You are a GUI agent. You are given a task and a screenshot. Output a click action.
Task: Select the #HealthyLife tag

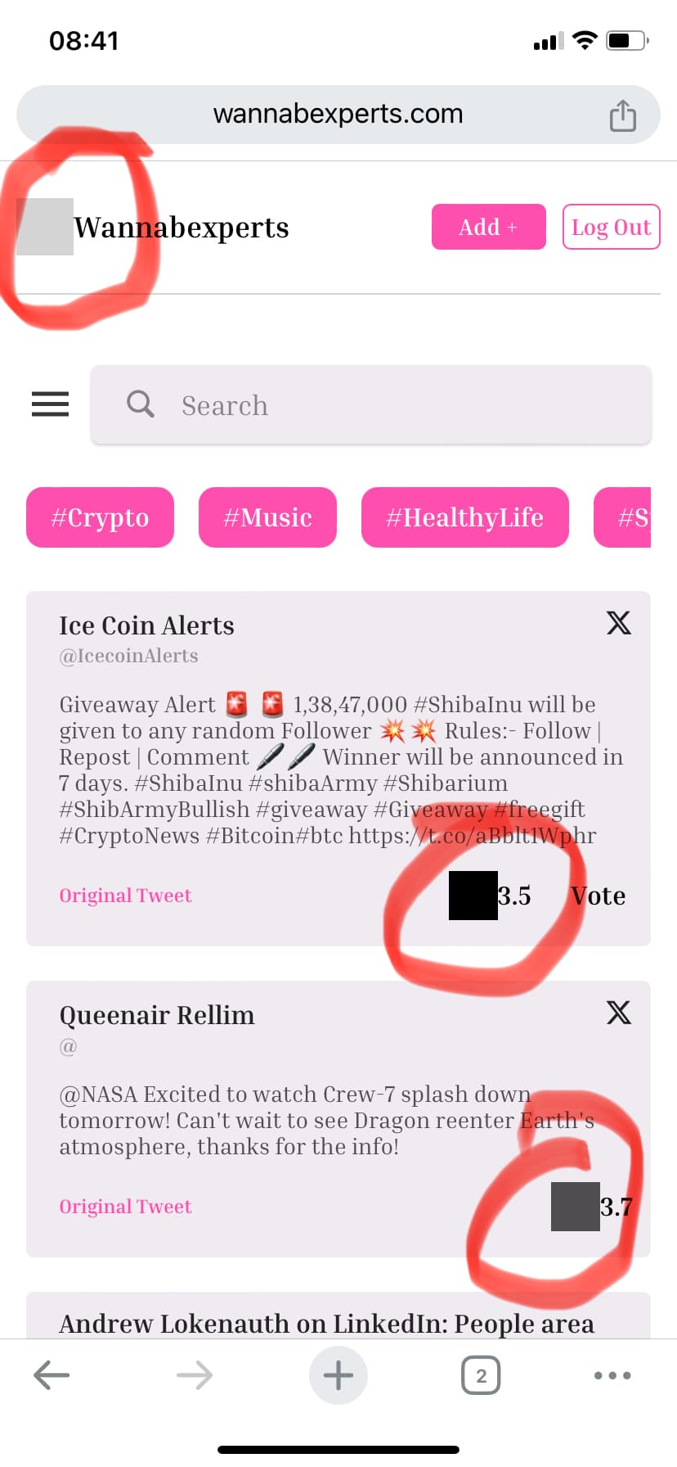click(x=465, y=517)
